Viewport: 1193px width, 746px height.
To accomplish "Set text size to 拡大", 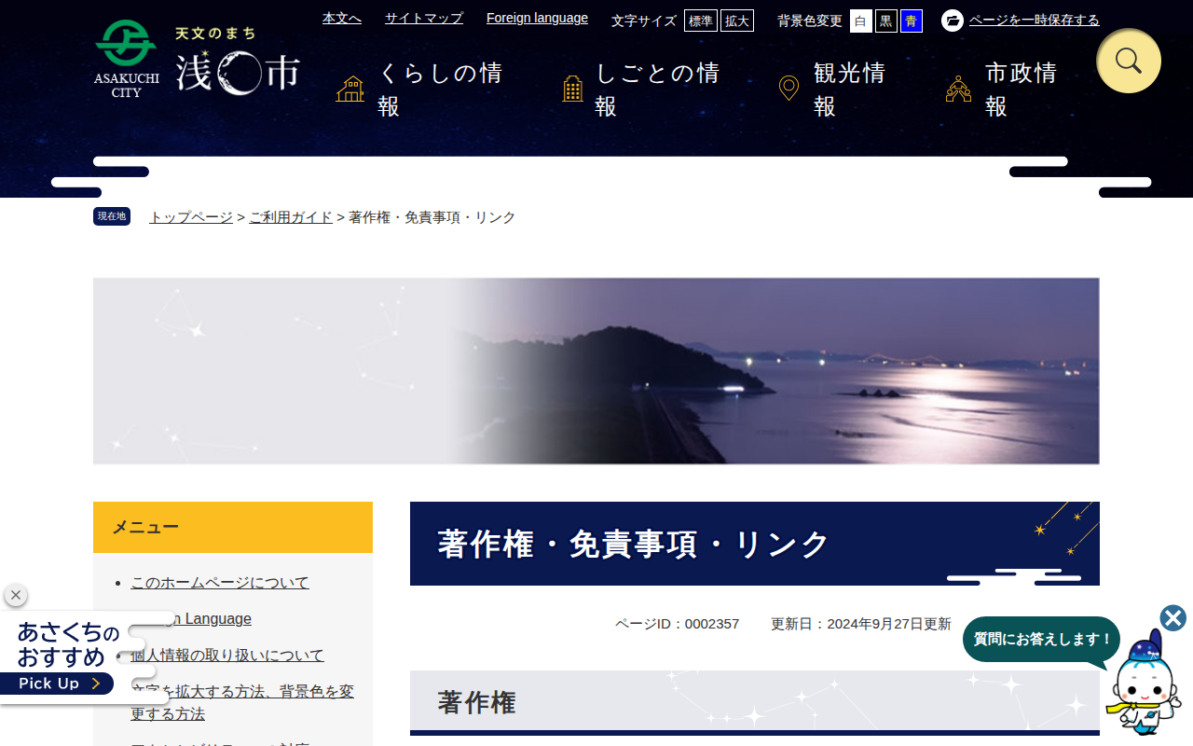I will (737, 21).
